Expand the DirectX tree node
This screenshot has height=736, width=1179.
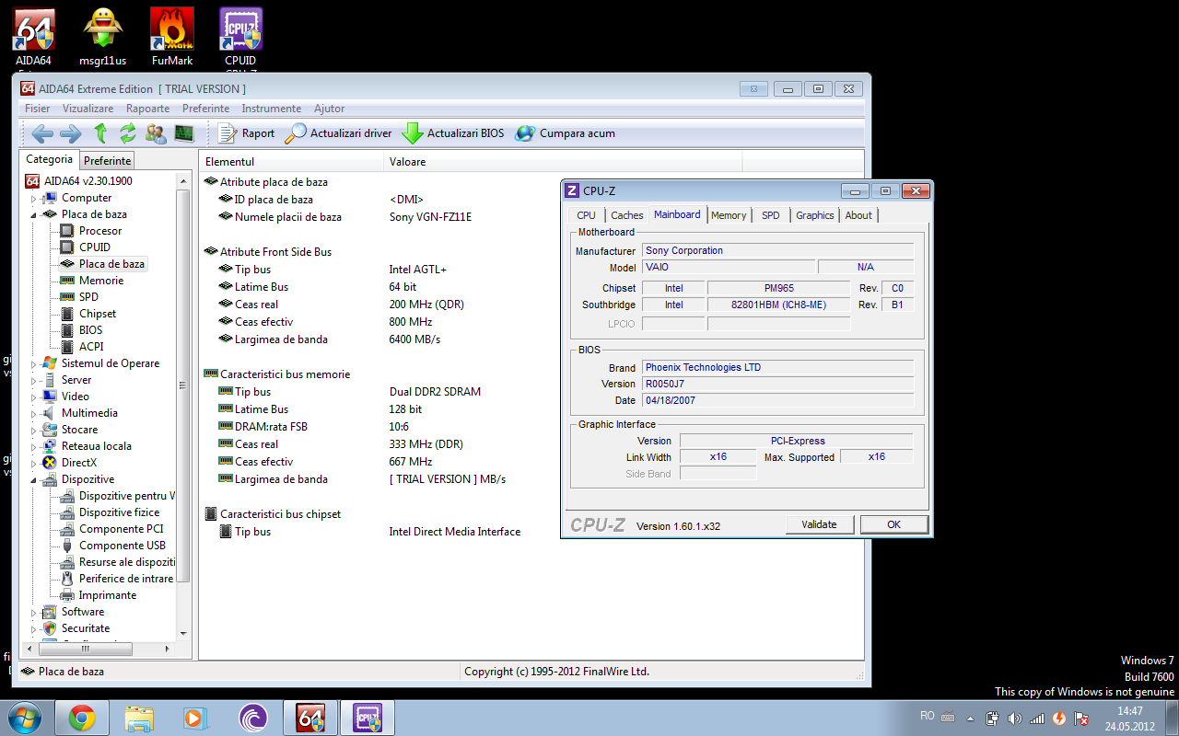(x=34, y=463)
